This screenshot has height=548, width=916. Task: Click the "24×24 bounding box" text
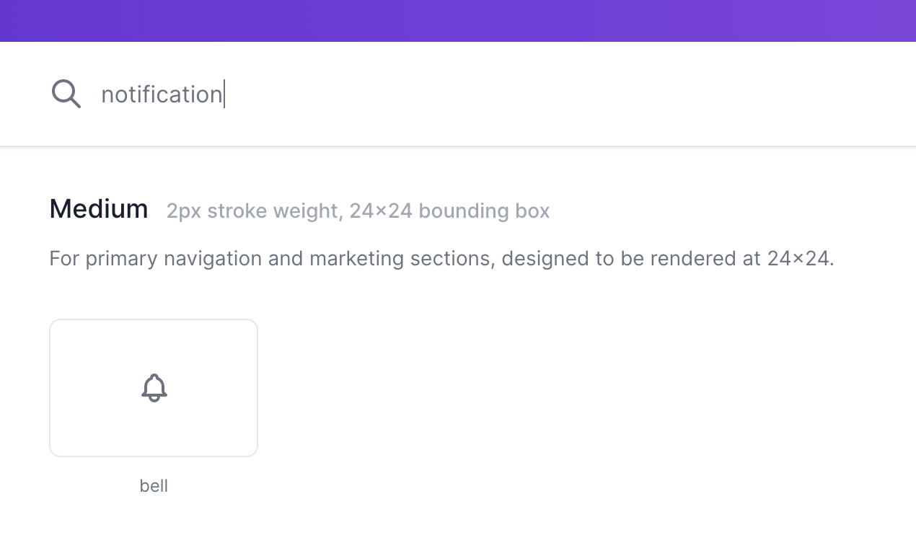449,211
